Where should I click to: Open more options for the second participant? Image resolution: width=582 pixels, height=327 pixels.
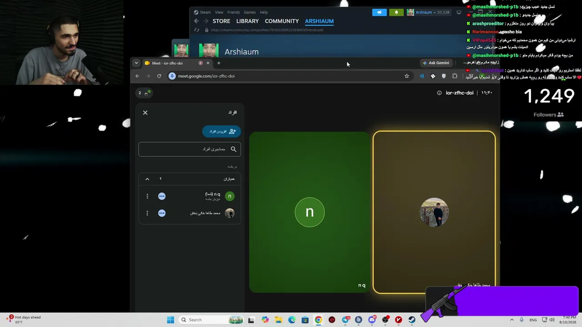[147, 213]
